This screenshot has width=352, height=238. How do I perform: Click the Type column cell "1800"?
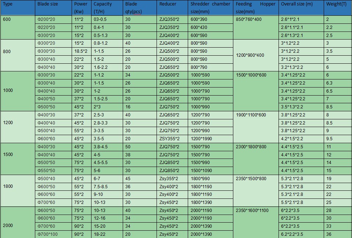18,190
